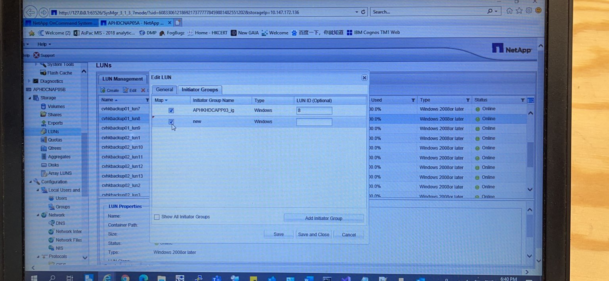Viewport: 609px width, 281px height.
Task: Click the refresh icon in the address bar
Action: coord(363,12)
